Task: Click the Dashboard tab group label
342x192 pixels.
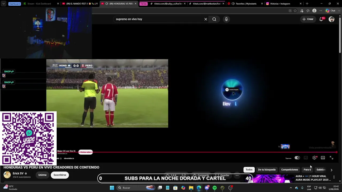Action: (14, 4)
